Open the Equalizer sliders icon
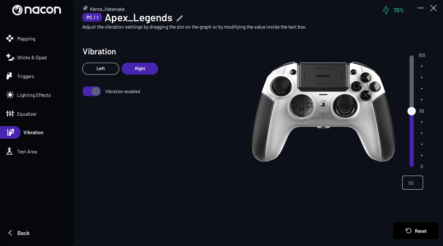 [x=10, y=114]
